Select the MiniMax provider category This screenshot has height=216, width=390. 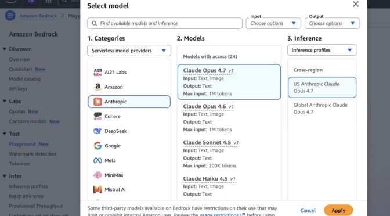(x=129, y=175)
